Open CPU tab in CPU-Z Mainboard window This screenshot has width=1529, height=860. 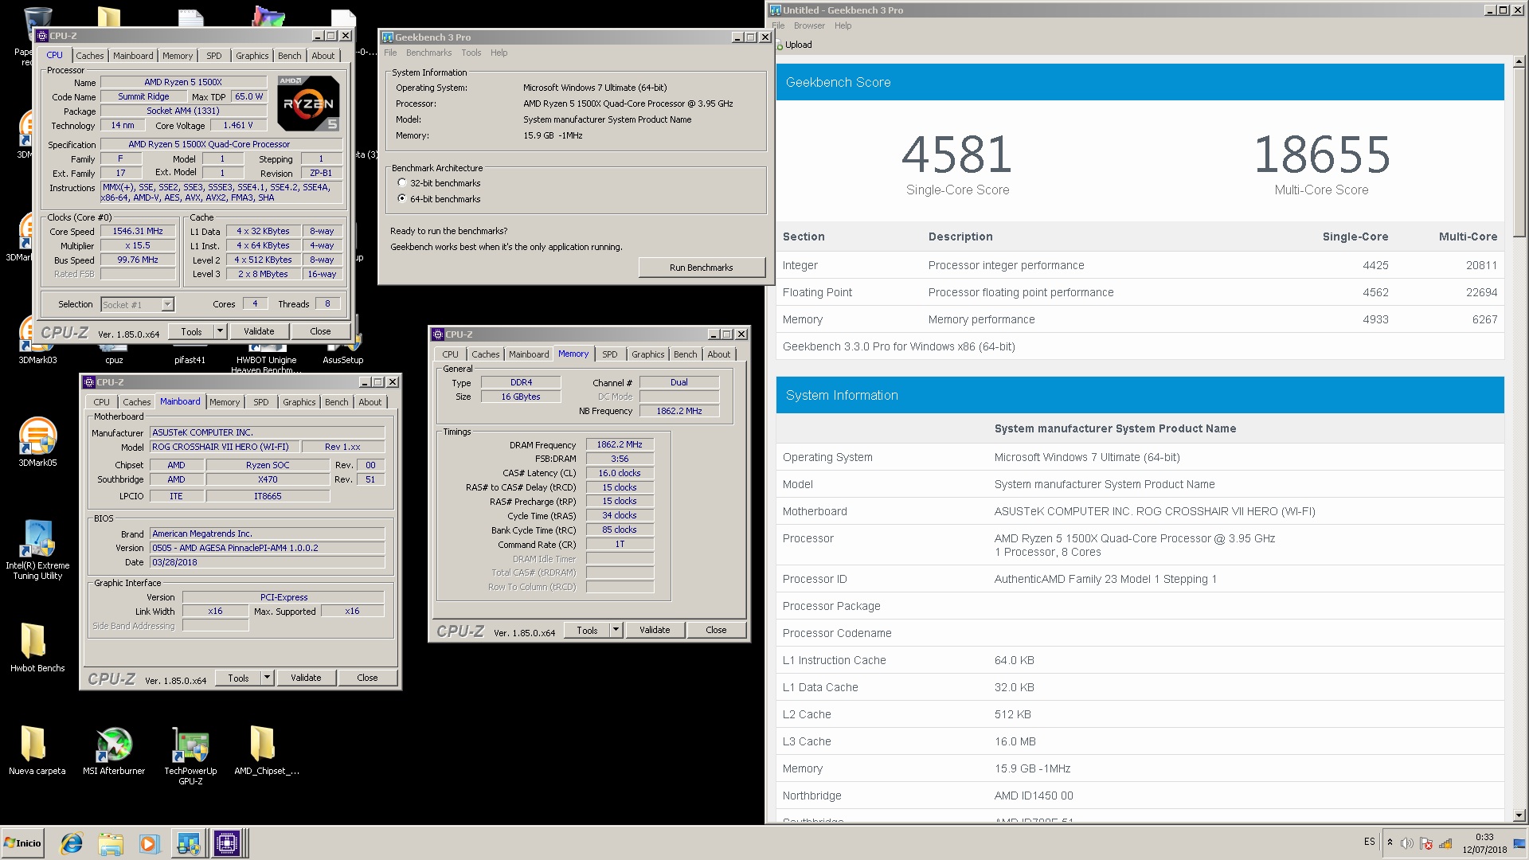(x=102, y=402)
